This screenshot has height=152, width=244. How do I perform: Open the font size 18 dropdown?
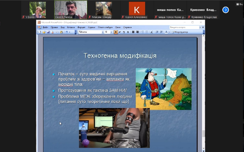[x=111, y=32]
